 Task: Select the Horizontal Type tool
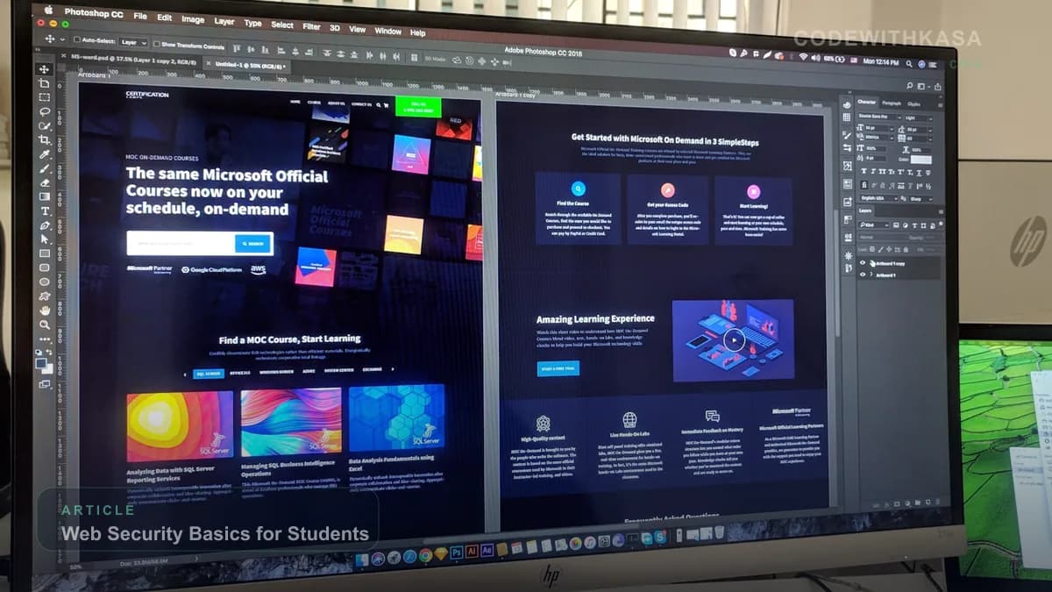[45, 210]
